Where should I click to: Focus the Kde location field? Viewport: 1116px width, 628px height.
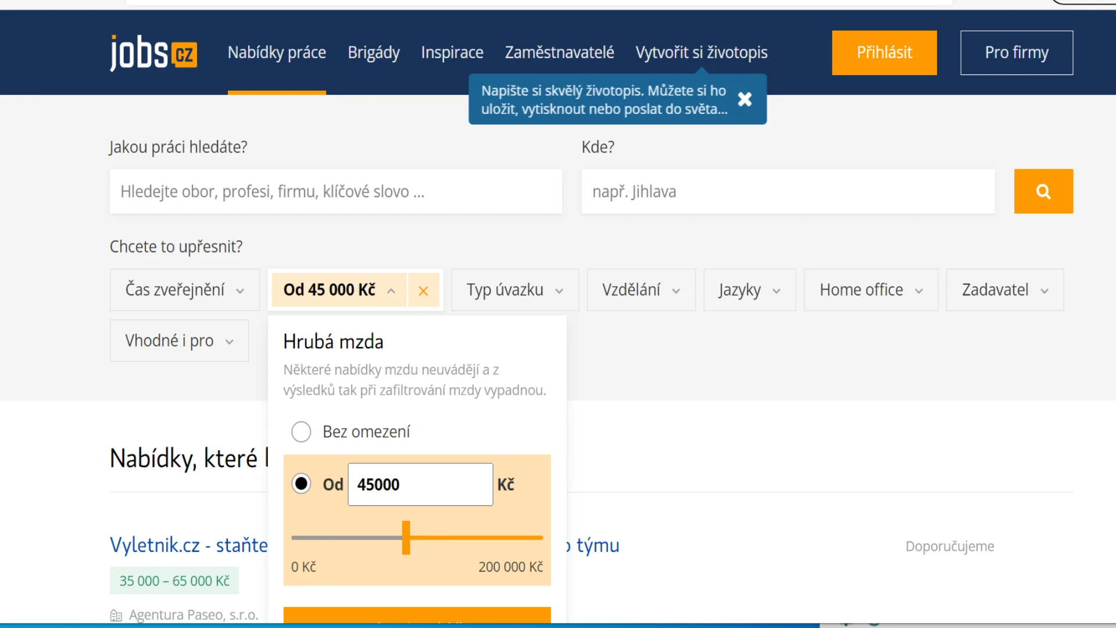[788, 191]
